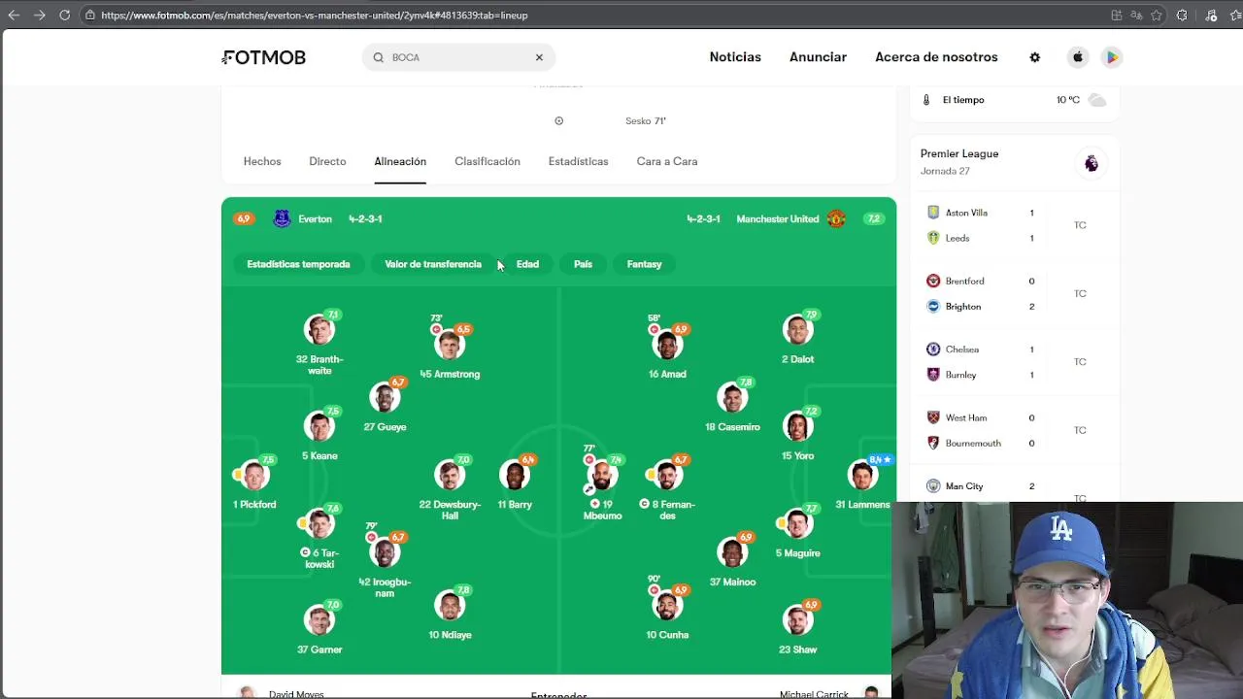This screenshot has width=1243, height=699.
Task: Open the Aston Villa vs Leeds match
Action: tap(1015, 225)
